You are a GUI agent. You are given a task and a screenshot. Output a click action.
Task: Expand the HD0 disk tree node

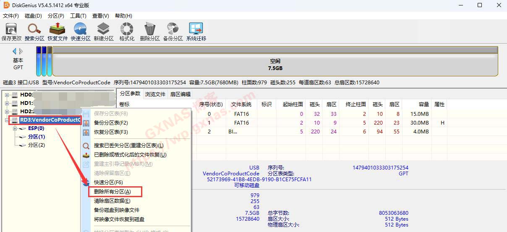pyautogui.click(x=7, y=95)
